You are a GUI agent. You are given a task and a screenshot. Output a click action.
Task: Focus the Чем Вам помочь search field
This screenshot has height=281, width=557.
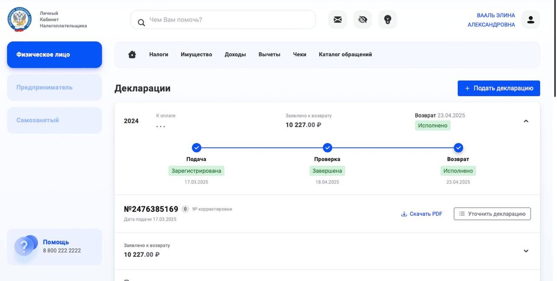coord(223,20)
